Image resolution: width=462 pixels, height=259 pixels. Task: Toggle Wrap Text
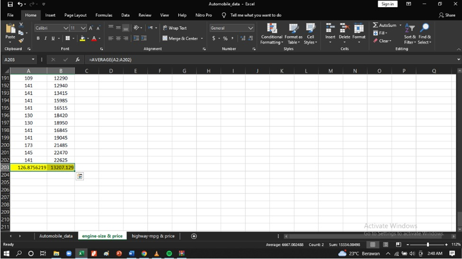coord(175,28)
